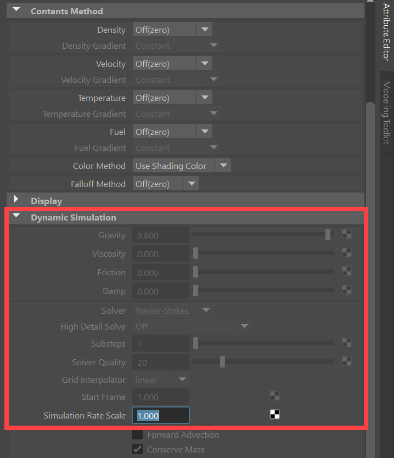Collapse the Contents Method section
394x458 pixels.
(16, 10)
